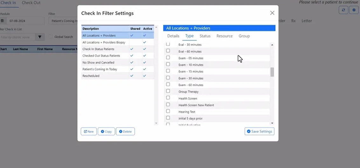Check the Group Therapy checkbox
The width and height of the screenshot is (360, 168).
[x=168, y=91]
